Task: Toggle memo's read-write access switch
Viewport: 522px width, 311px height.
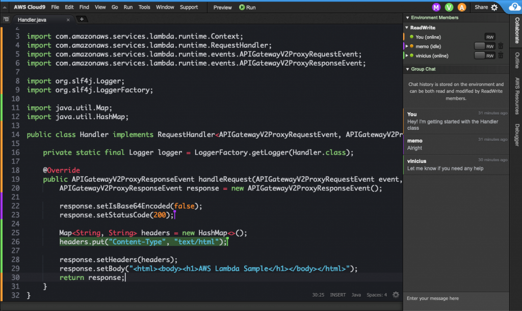Action: [485, 46]
